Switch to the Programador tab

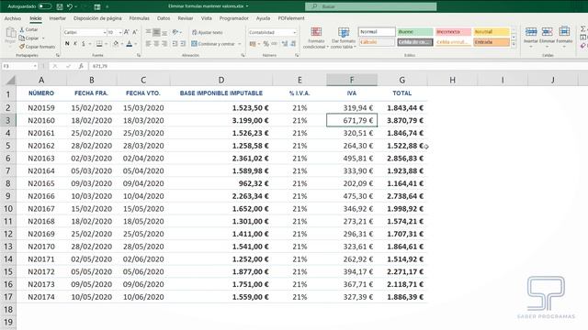[233, 18]
